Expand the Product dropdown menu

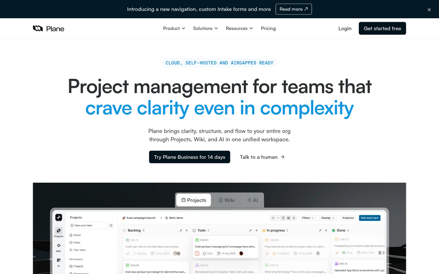tap(174, 28)
